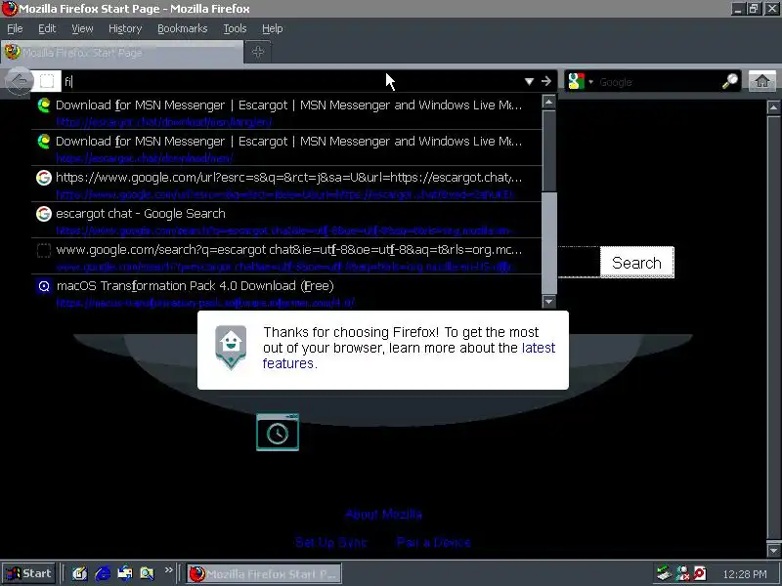Click the Home button icon
The height and width of the screenshot is (586, 782).
pos(762,81)
